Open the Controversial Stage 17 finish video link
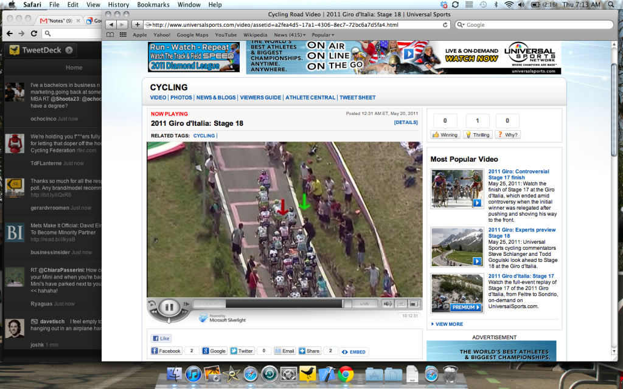This screenshot has height=389, width=623. pyautogui.click(x=518, y=174)
